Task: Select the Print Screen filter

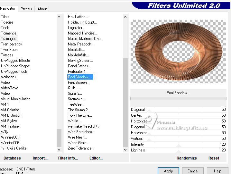Action: click(79, 82)
